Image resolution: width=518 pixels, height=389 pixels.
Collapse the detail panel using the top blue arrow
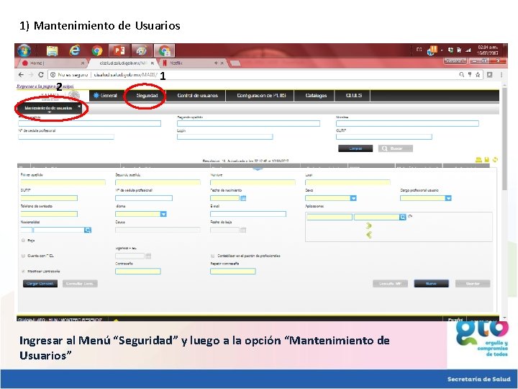pyautogui.click(x=258, y=169)
